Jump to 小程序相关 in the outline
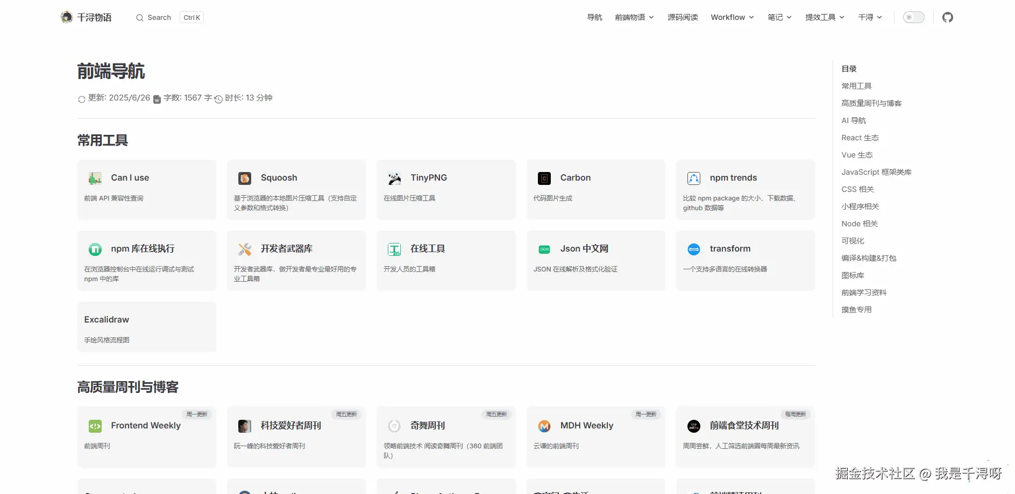This screenshot has width=1015, height=494. pyautogui.click(x=860, y=206)
